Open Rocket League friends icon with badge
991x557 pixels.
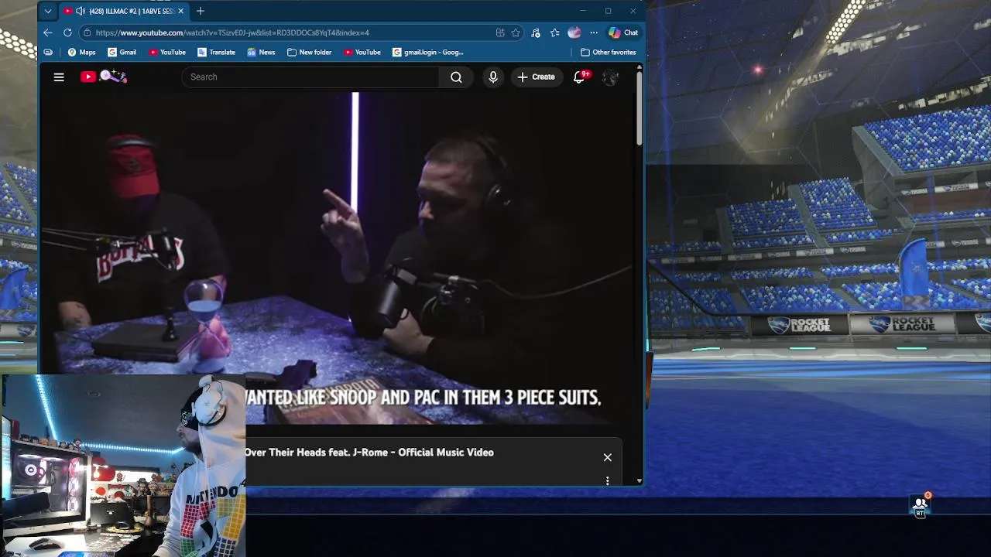pos(921,504)
